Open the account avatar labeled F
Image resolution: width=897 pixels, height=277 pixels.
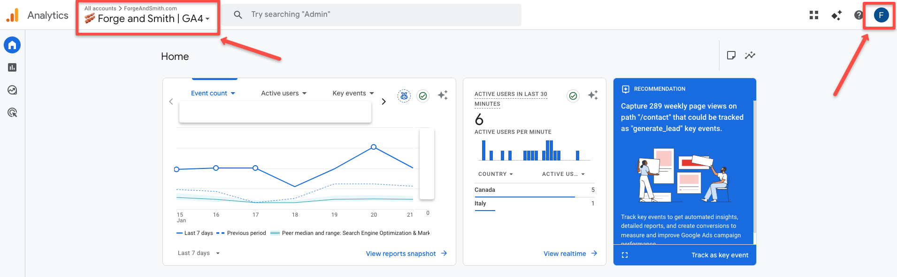(x=881, y=15)
